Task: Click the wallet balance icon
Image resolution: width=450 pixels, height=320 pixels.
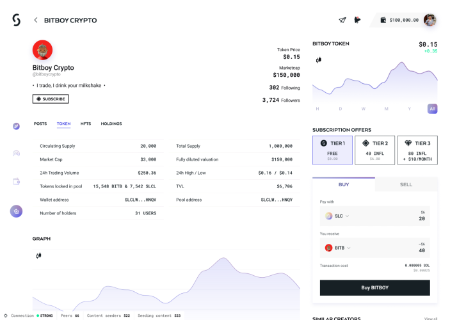Action: point(383,20)
